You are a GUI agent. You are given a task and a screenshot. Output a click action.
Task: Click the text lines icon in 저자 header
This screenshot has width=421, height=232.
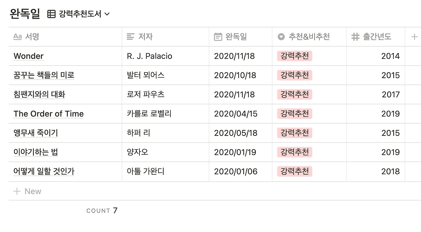131,37
